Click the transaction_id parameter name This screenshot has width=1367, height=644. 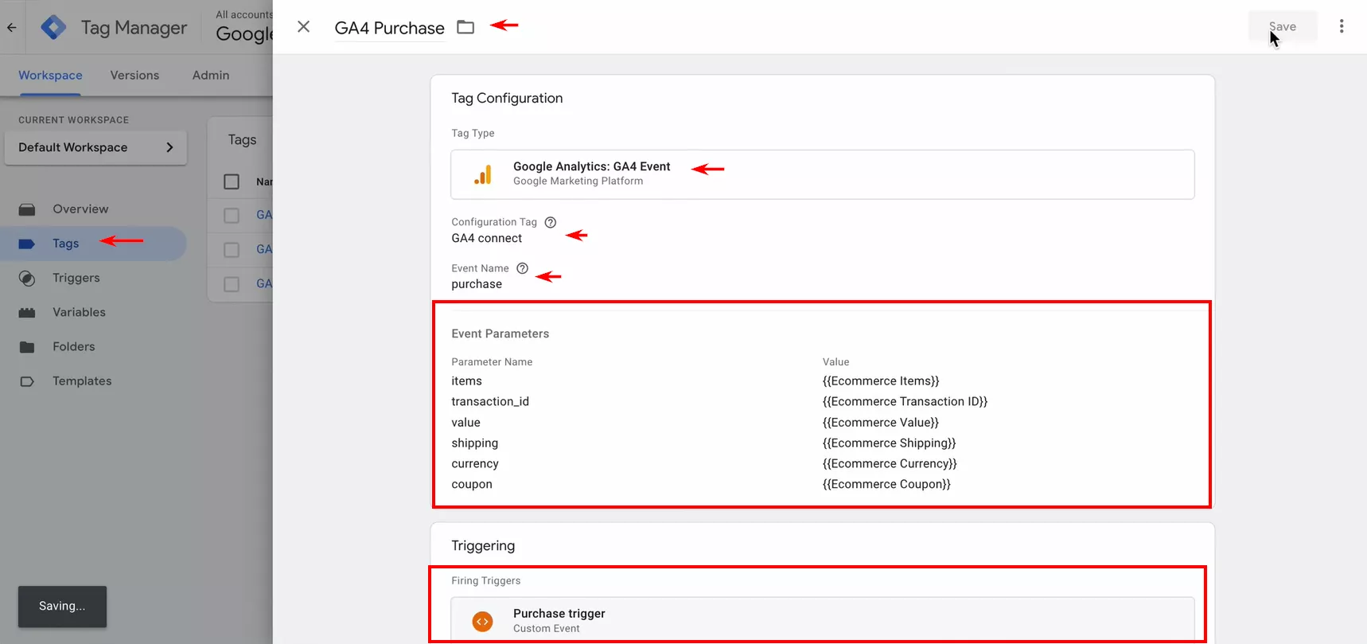490,402
